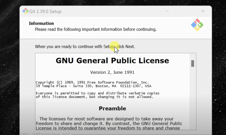This screenshot has height=135, width=226.
Task: Click the Git icon in the title bar
Action: pyautogui.click(x=25, y=11)
